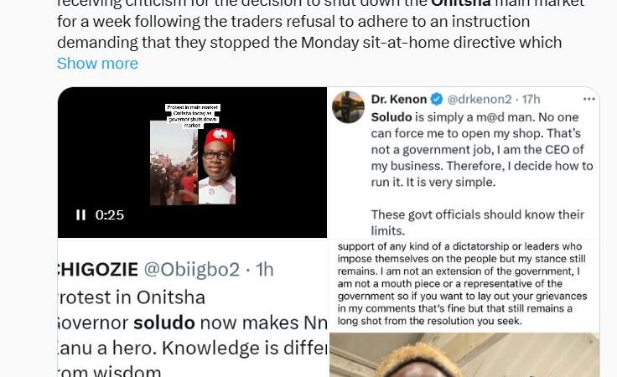The image size is (617, 377).
Task: Click the bold soludo keyword in Chigozie's tweet
Action: pos(164,323)
